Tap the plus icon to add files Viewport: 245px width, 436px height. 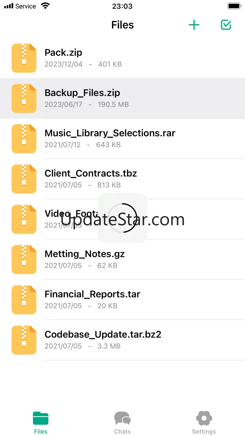194,25
